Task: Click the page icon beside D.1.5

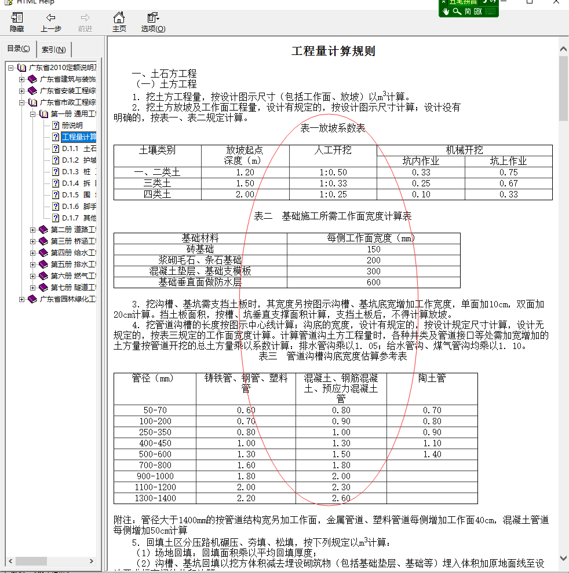Action: [56, 195]
